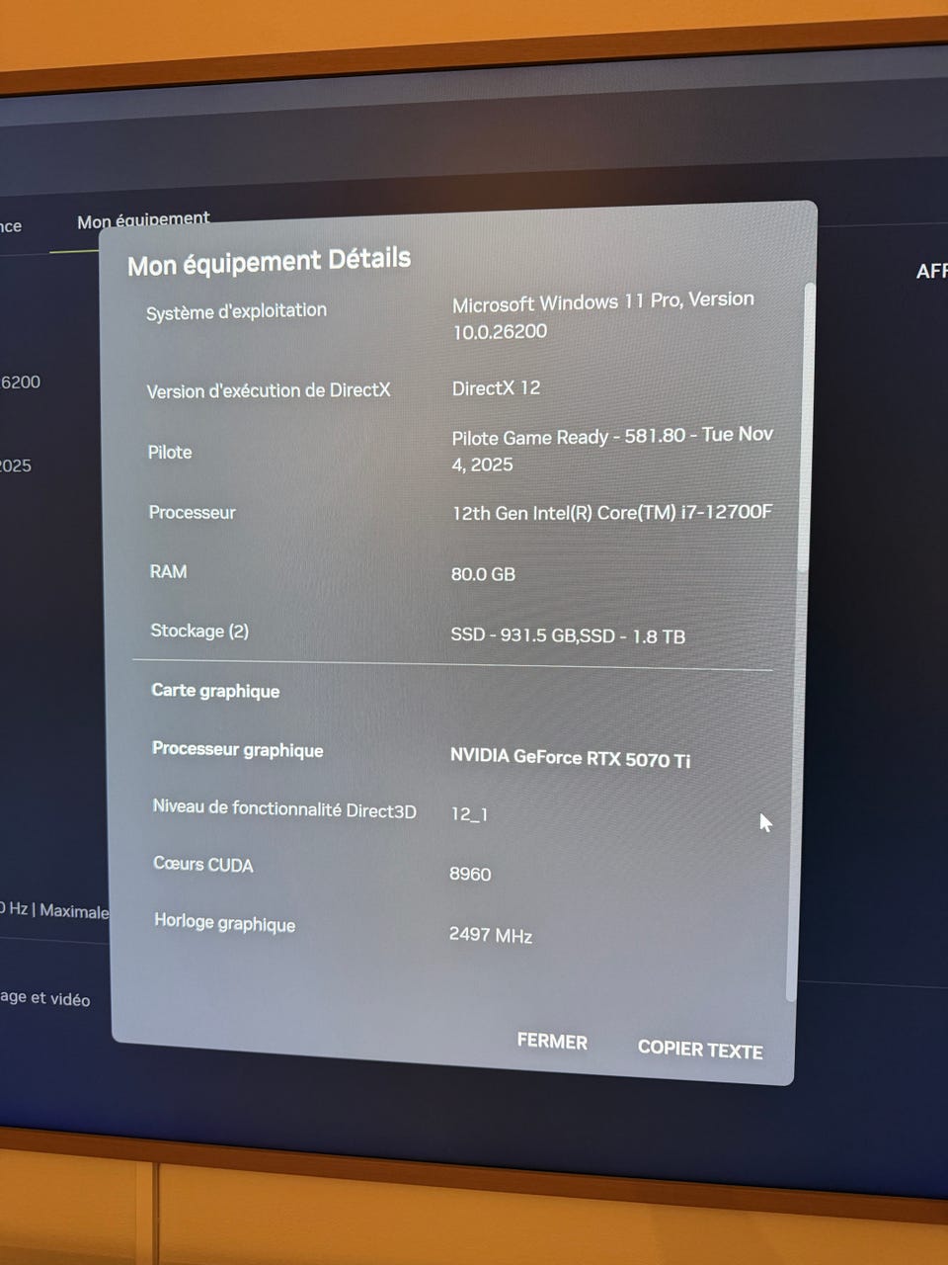The width and height of the screenshot is (948, 1265).
Task: Click the Microsoft Windows 11 Pro value
Action: [x=602, y=316]
